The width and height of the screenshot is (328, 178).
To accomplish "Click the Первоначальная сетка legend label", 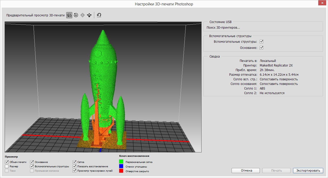I will 139,162.
